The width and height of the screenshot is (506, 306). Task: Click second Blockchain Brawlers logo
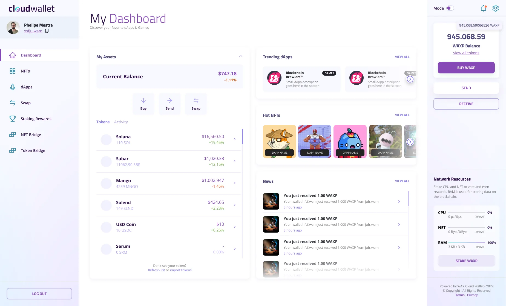pyautogui.click(x=357, y=78)
